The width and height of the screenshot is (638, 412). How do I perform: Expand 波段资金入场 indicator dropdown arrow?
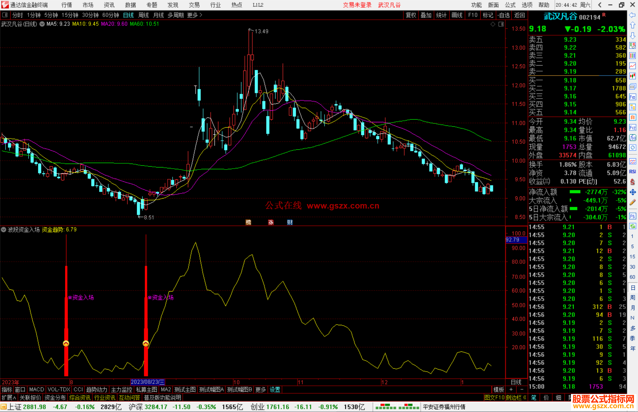point(4,229)
